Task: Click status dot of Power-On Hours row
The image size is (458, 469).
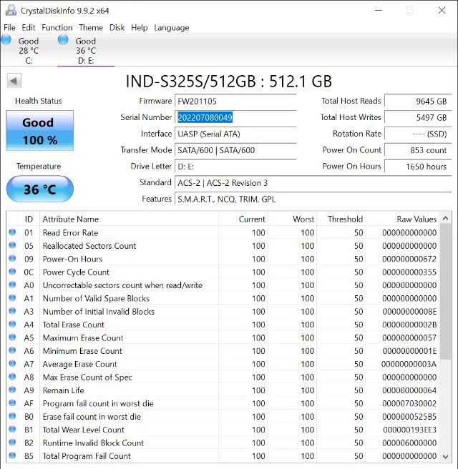Action: point(12,258)
